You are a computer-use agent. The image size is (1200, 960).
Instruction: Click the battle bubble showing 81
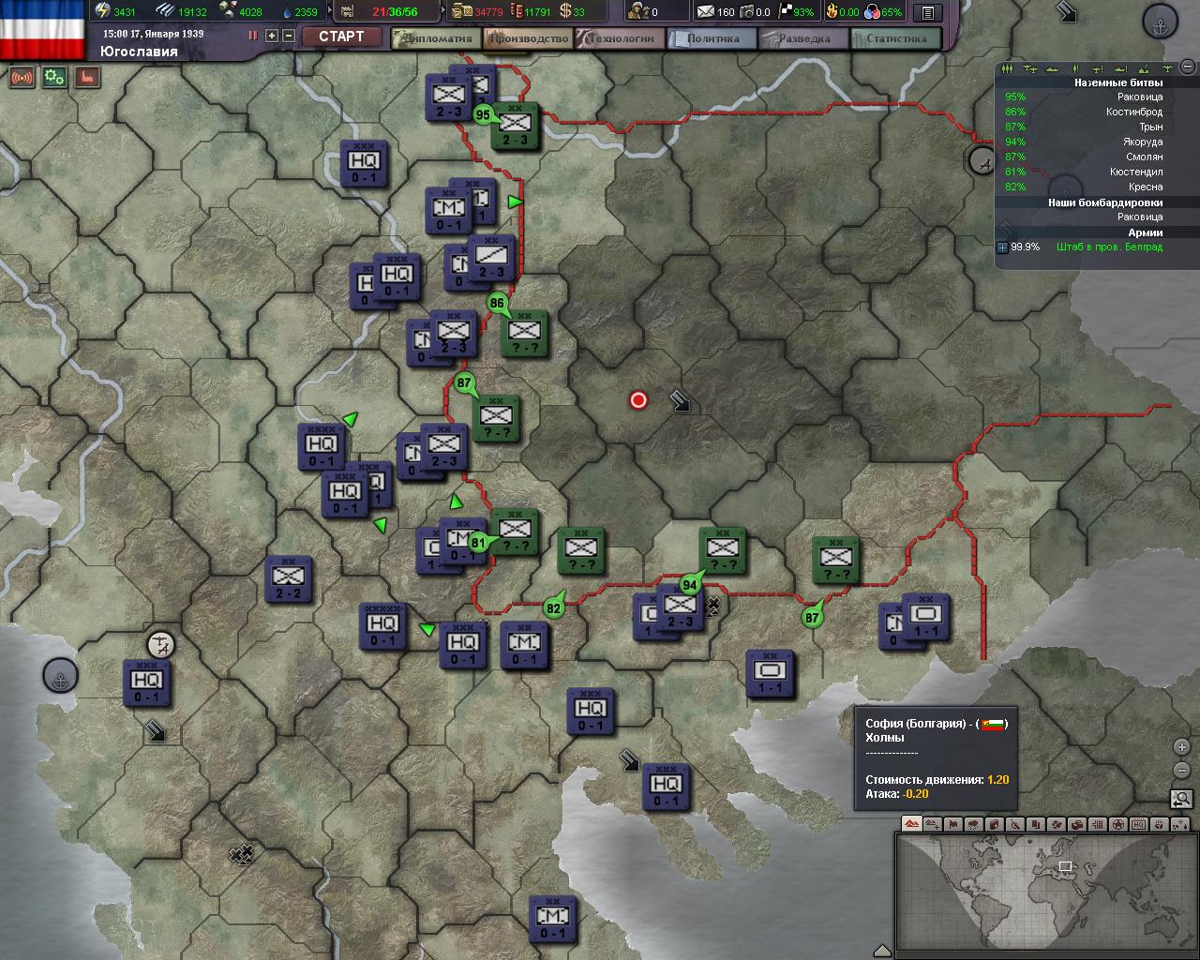478,542
